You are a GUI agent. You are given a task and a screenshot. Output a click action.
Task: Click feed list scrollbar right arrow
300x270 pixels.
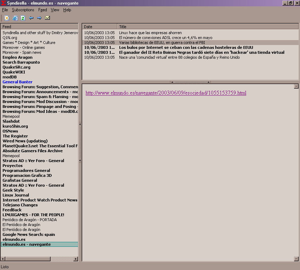point(76,259)
